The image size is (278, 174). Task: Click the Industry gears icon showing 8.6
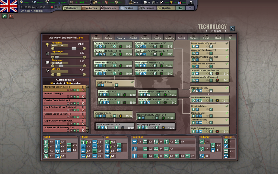202,156
